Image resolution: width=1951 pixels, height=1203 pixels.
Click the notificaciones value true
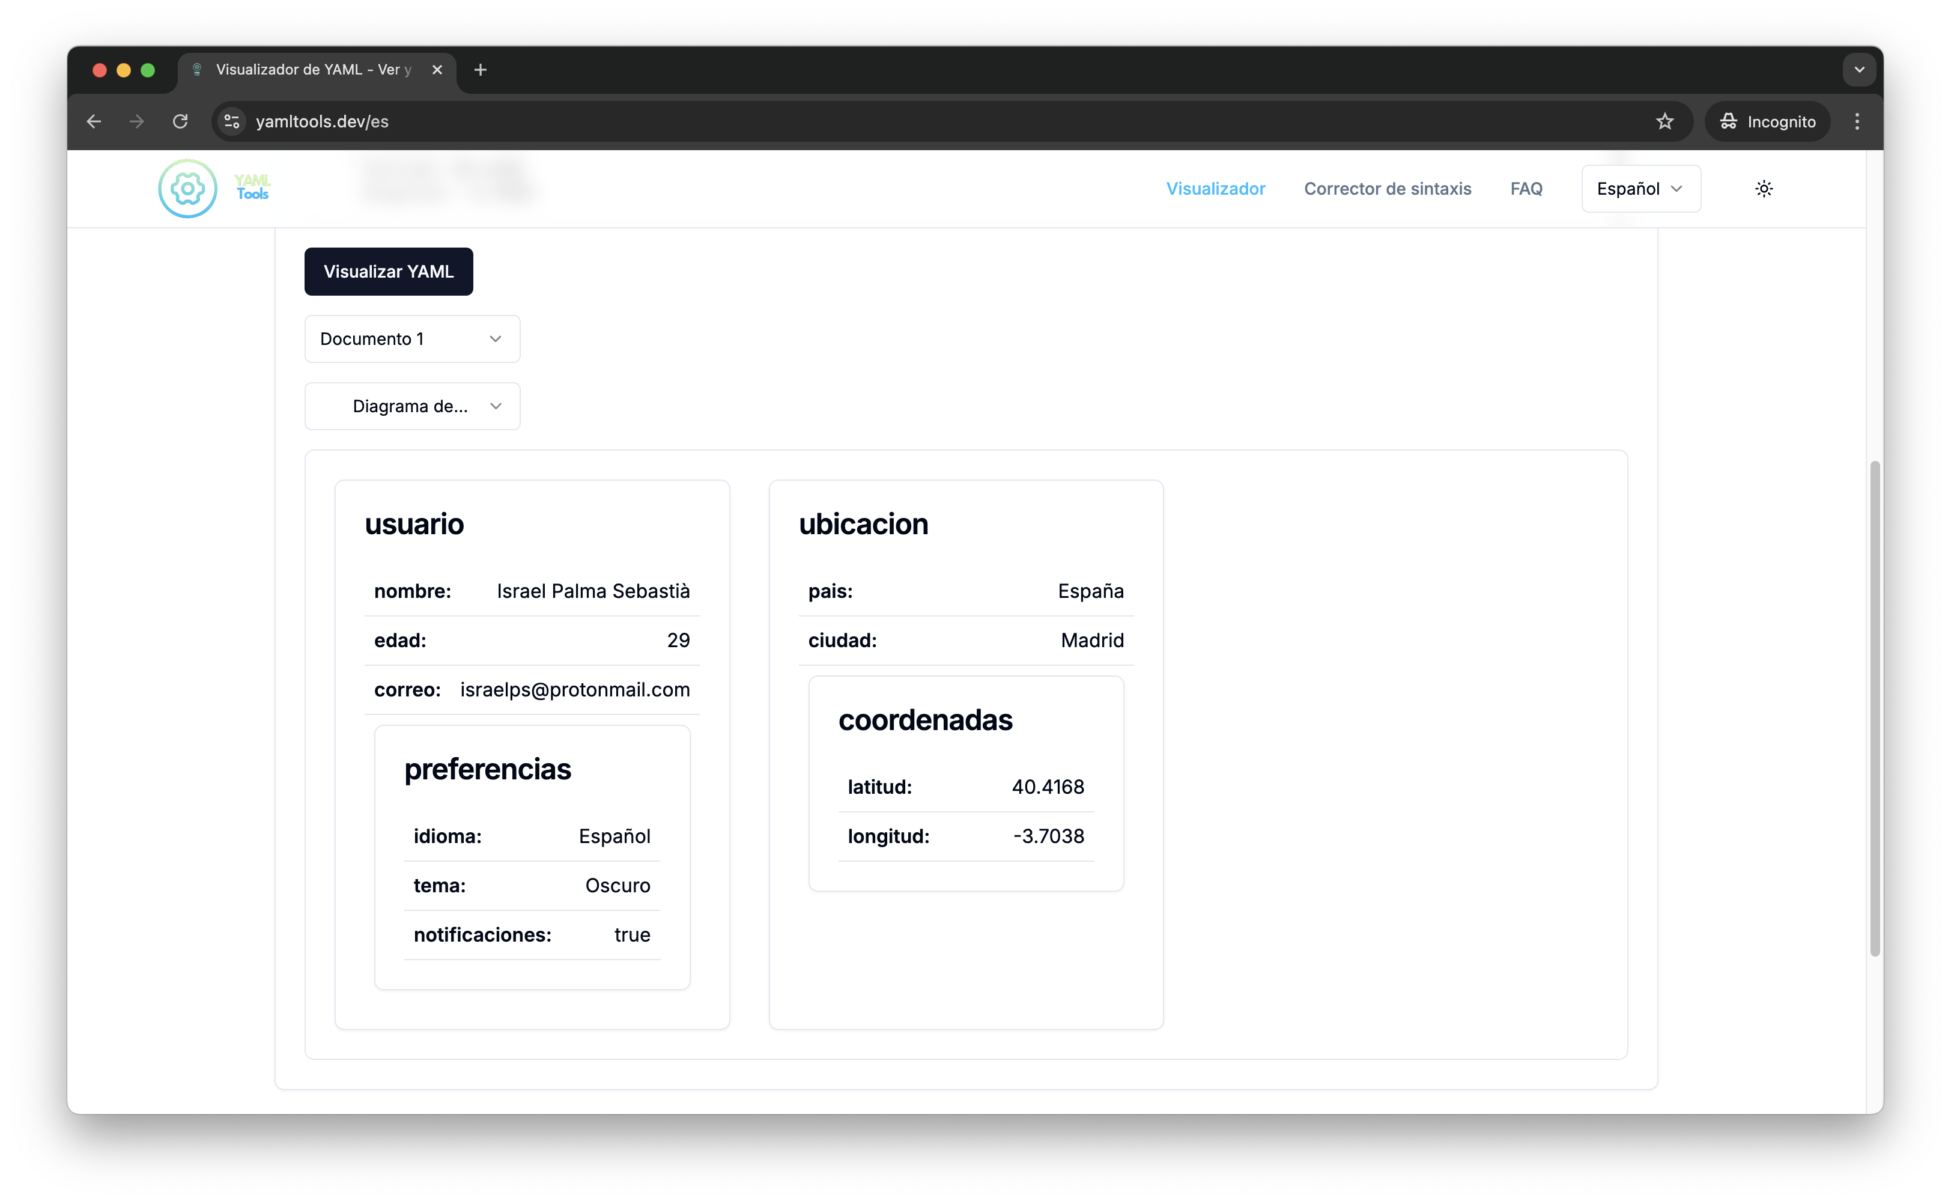click(633, 935)
